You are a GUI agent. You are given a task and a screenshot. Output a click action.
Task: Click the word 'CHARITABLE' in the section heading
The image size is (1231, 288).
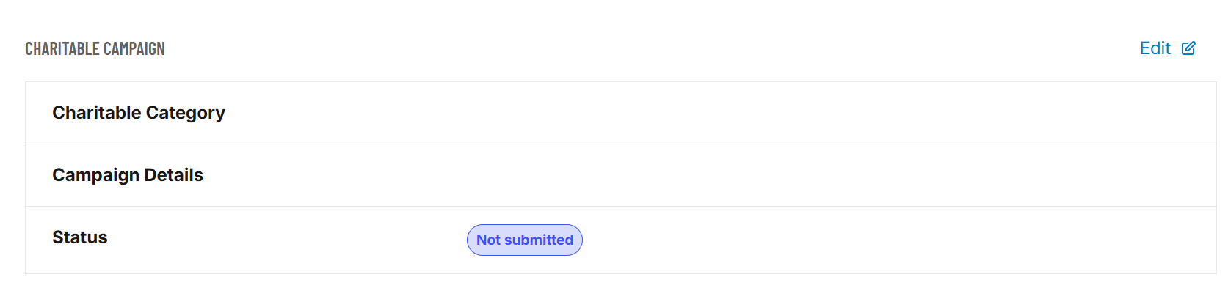[x=62, y=48]
